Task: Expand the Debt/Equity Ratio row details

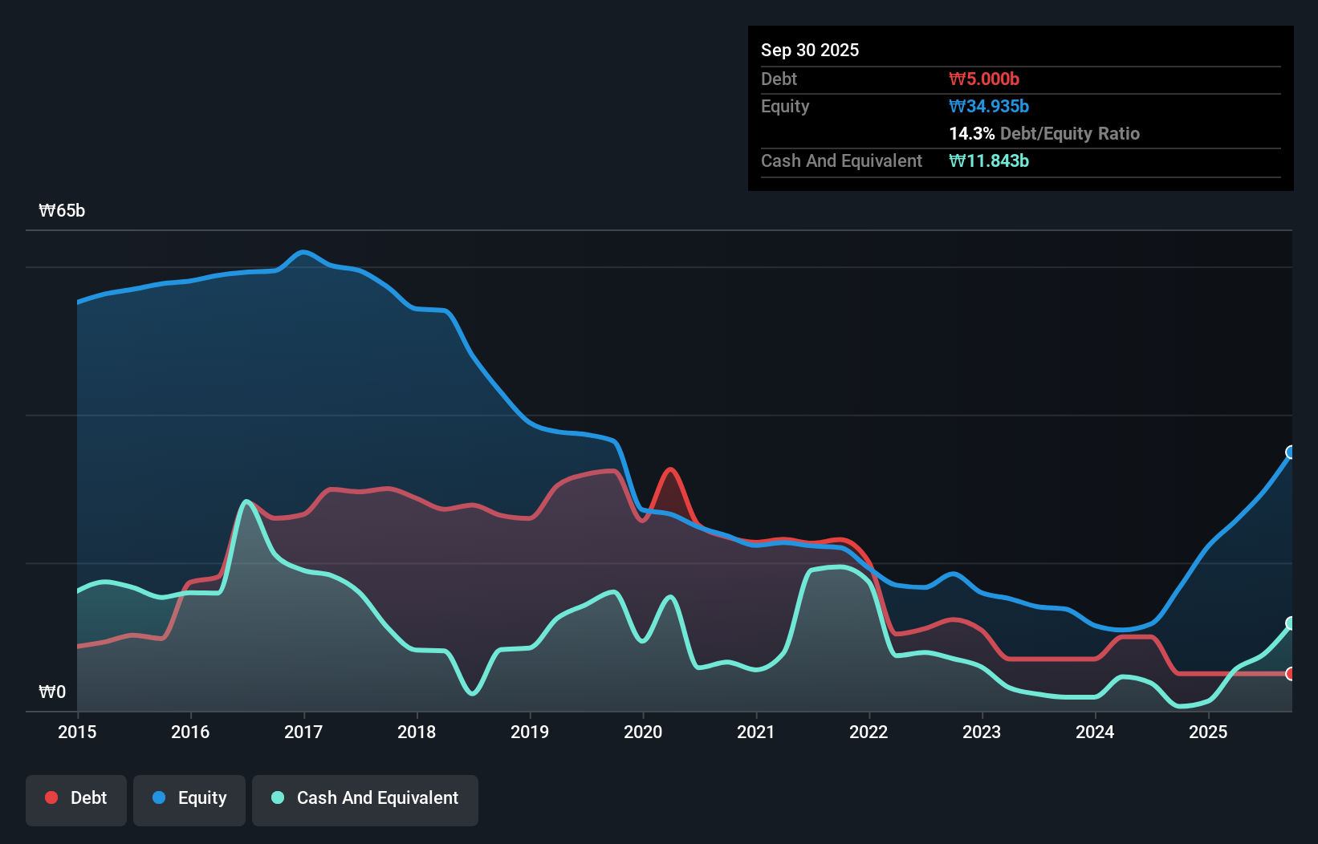Action: click(1044, 134)
